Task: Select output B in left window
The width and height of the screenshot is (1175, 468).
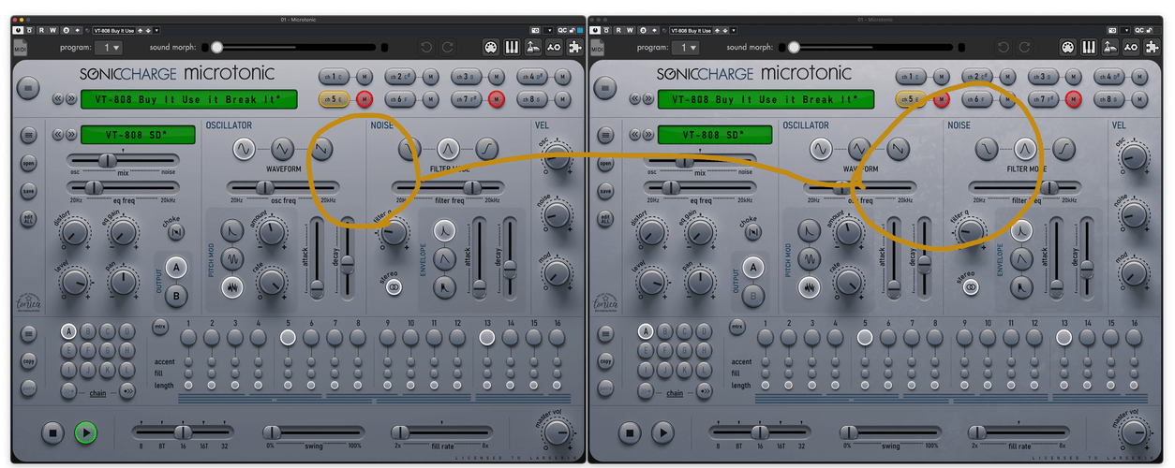Action: 175,297
